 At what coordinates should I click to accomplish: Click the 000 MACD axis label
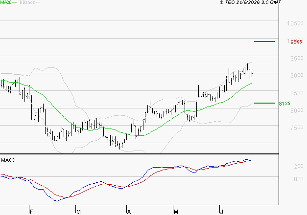299,179
